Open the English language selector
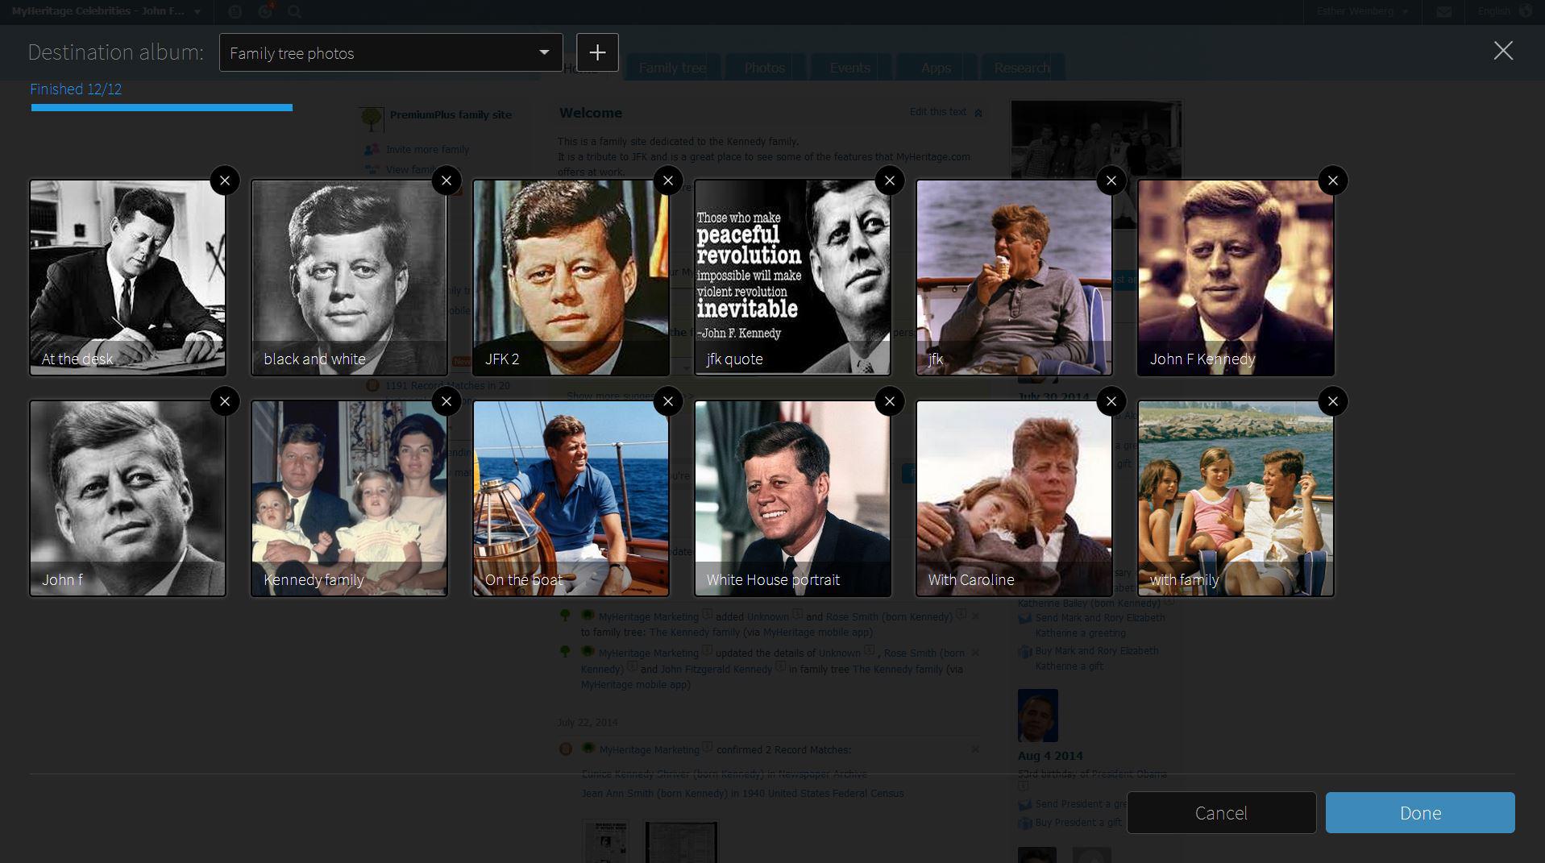Image resolution: width=1545 pixels, height=863 pixels. pyautogui.click(x=1504, y=11)
